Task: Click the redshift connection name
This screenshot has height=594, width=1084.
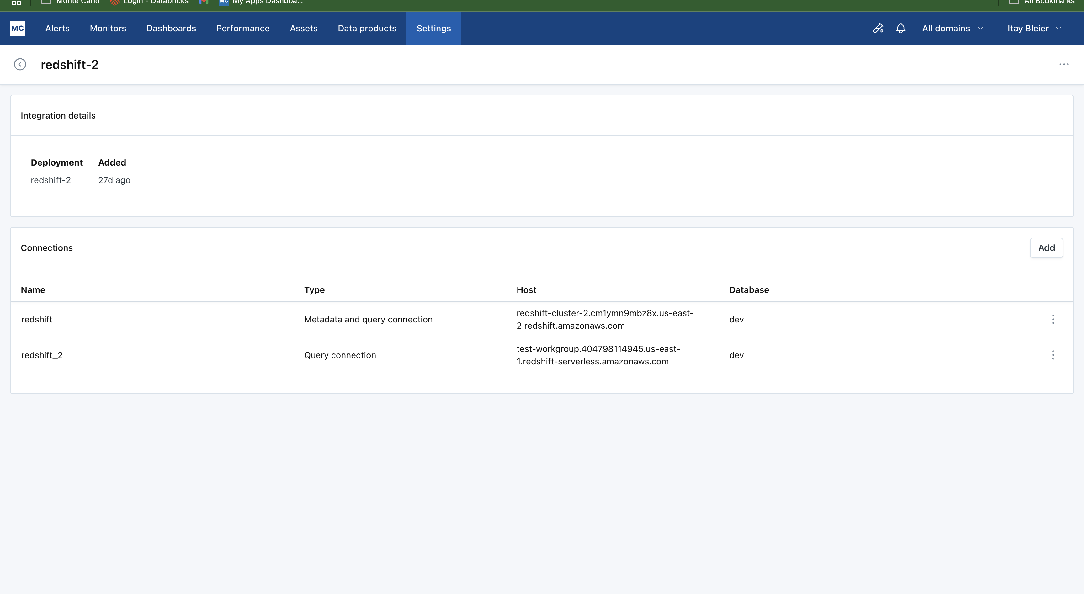Action: [37, 319]
